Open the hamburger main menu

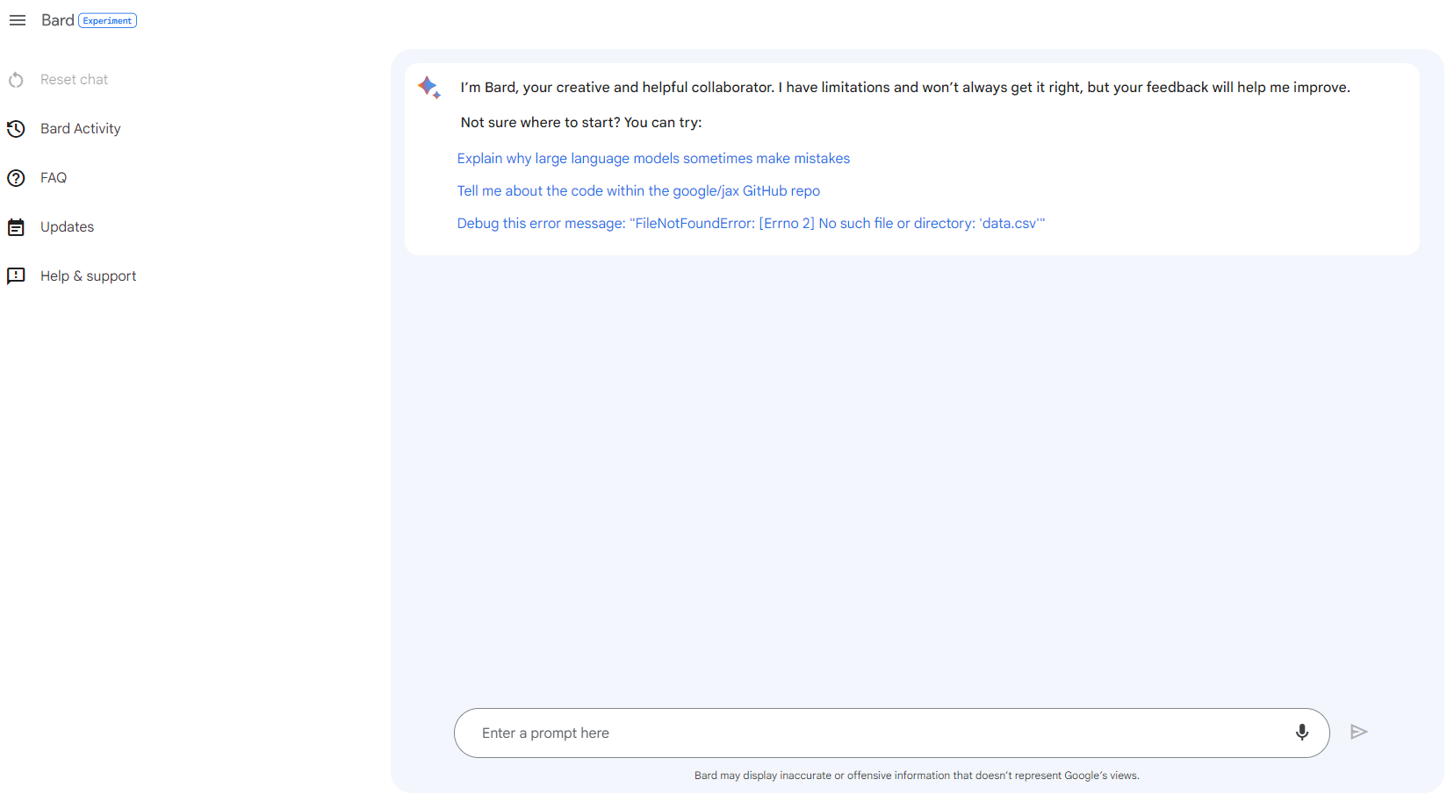click(18, 20)
